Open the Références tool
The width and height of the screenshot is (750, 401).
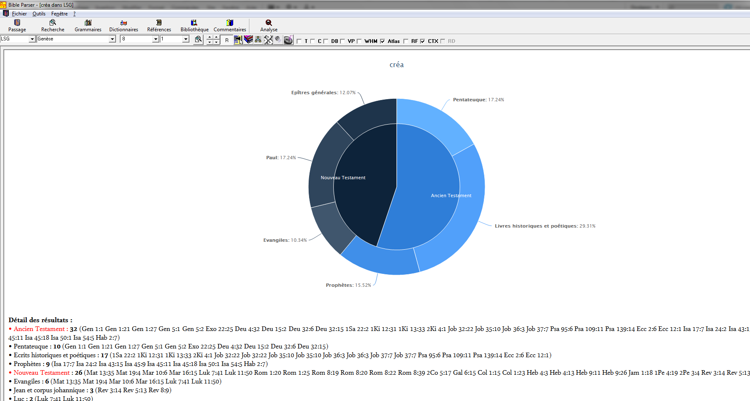pos(159,25)
